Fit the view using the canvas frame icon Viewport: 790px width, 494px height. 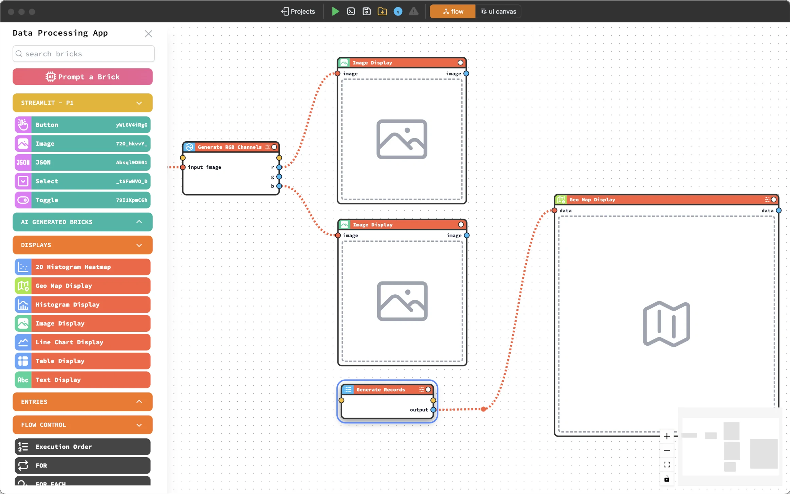pyautogui.click(x=666, y=464)
